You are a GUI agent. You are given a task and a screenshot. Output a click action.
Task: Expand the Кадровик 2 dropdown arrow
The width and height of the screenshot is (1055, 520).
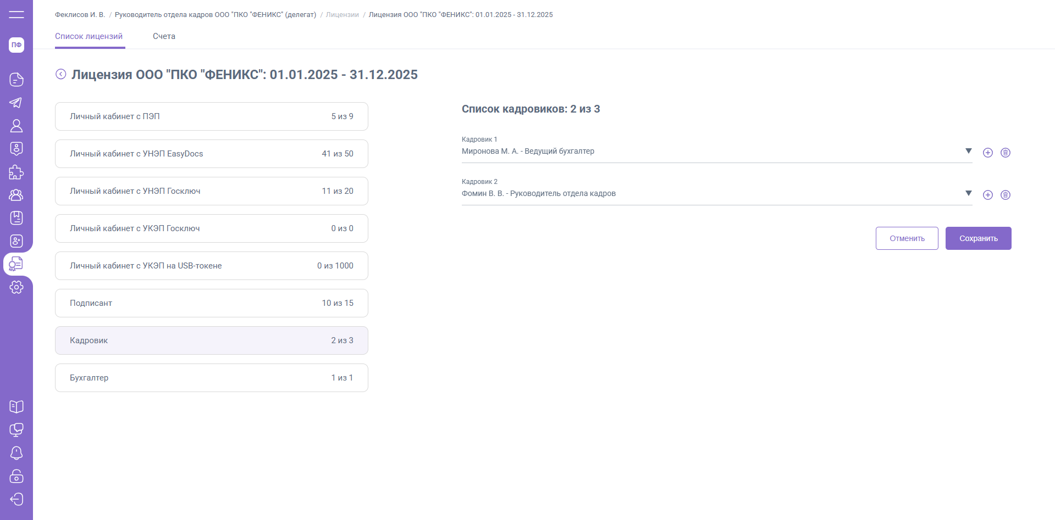[969, 193]
